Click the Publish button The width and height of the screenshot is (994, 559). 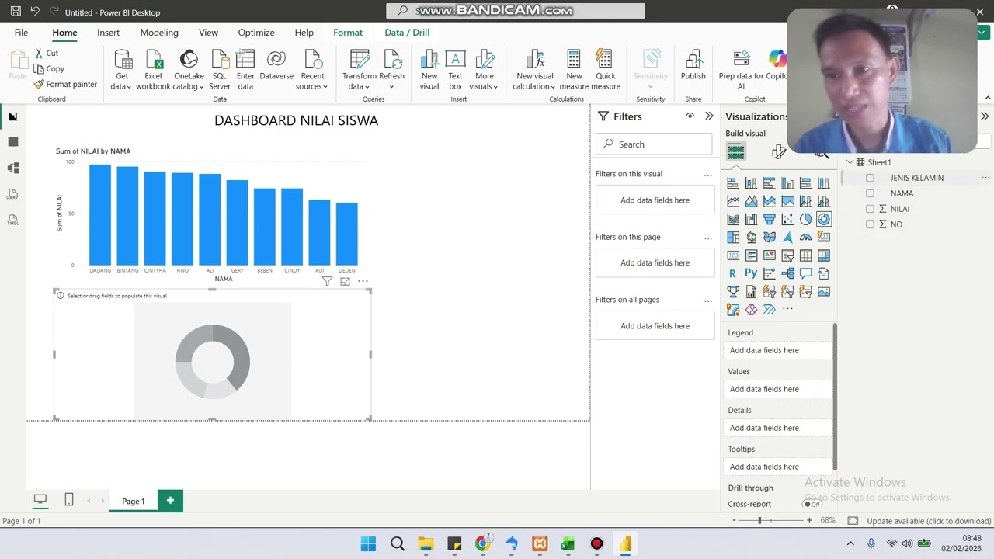click(x=693, y=65)
